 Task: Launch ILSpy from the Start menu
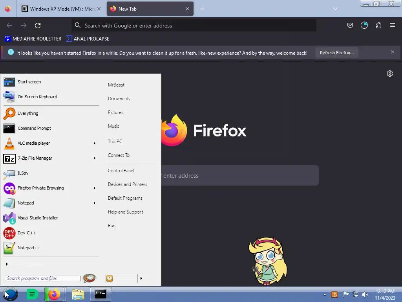click(x=51, y=173)
